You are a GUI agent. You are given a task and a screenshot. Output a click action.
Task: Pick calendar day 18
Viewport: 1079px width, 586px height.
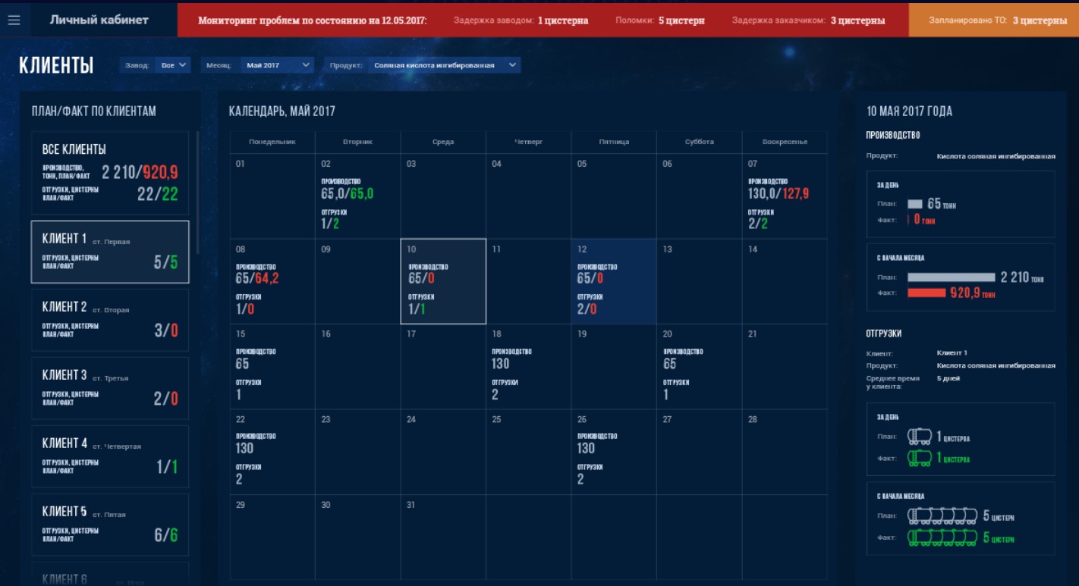click(x=528, y=367)
